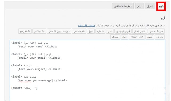The height and width of the screenshot is (101, 171).
Task: Follow the ویرایش قالب فرم link
Action: (x=86, y=26)
